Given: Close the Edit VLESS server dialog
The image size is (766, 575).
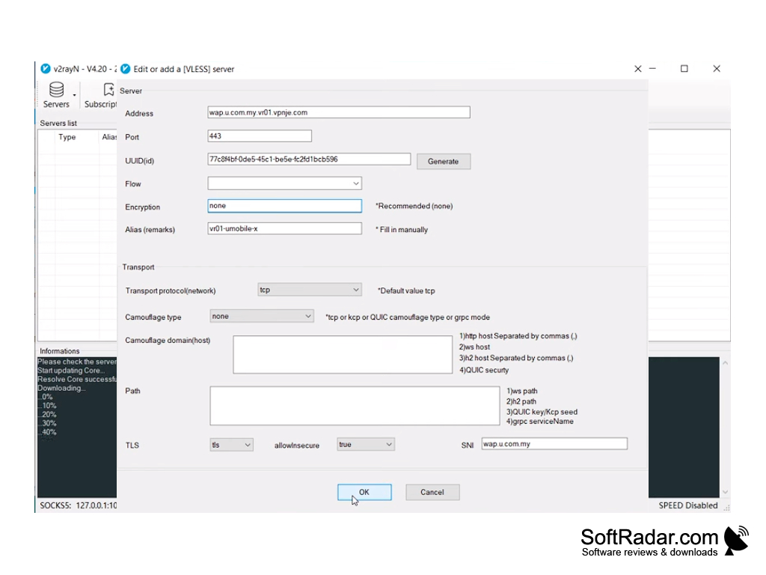Looking at the screenshot, I should click(x=637, y=69).
